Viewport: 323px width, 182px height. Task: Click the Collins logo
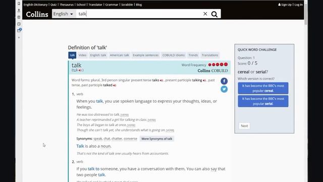(37, 14)
